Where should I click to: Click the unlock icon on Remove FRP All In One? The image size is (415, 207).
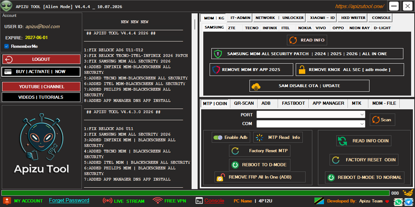[x=221, y=177]
